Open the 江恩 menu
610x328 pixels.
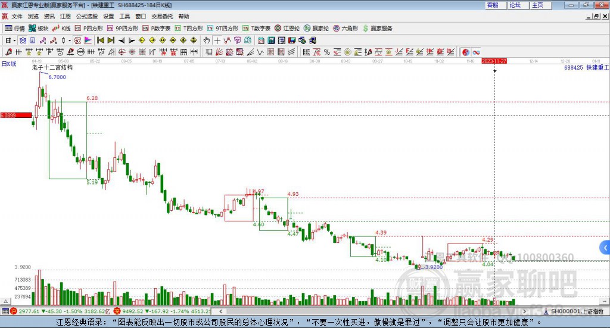[x=66, y=16]
